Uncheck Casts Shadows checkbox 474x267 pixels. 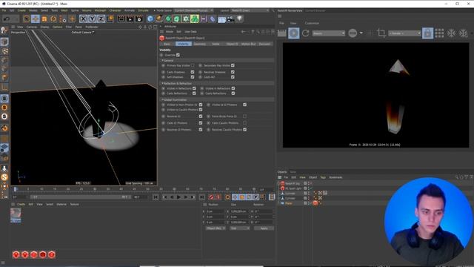point(193,72)
